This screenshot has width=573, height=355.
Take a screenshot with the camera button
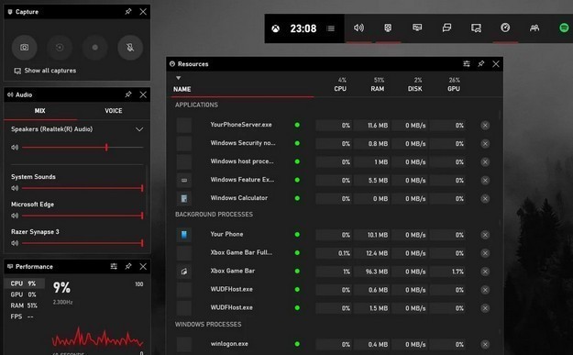point(24,48)
